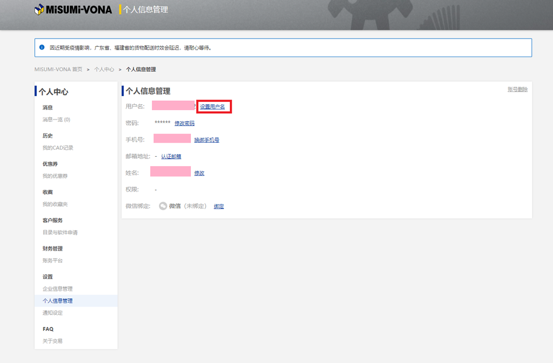Image resolution: width=553 pixels, height=363 pixels.
Task: Click the info icon in notice banner
Action: (x=42, y=48)
